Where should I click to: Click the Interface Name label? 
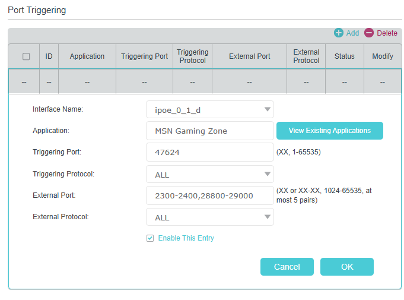(58, 109)
